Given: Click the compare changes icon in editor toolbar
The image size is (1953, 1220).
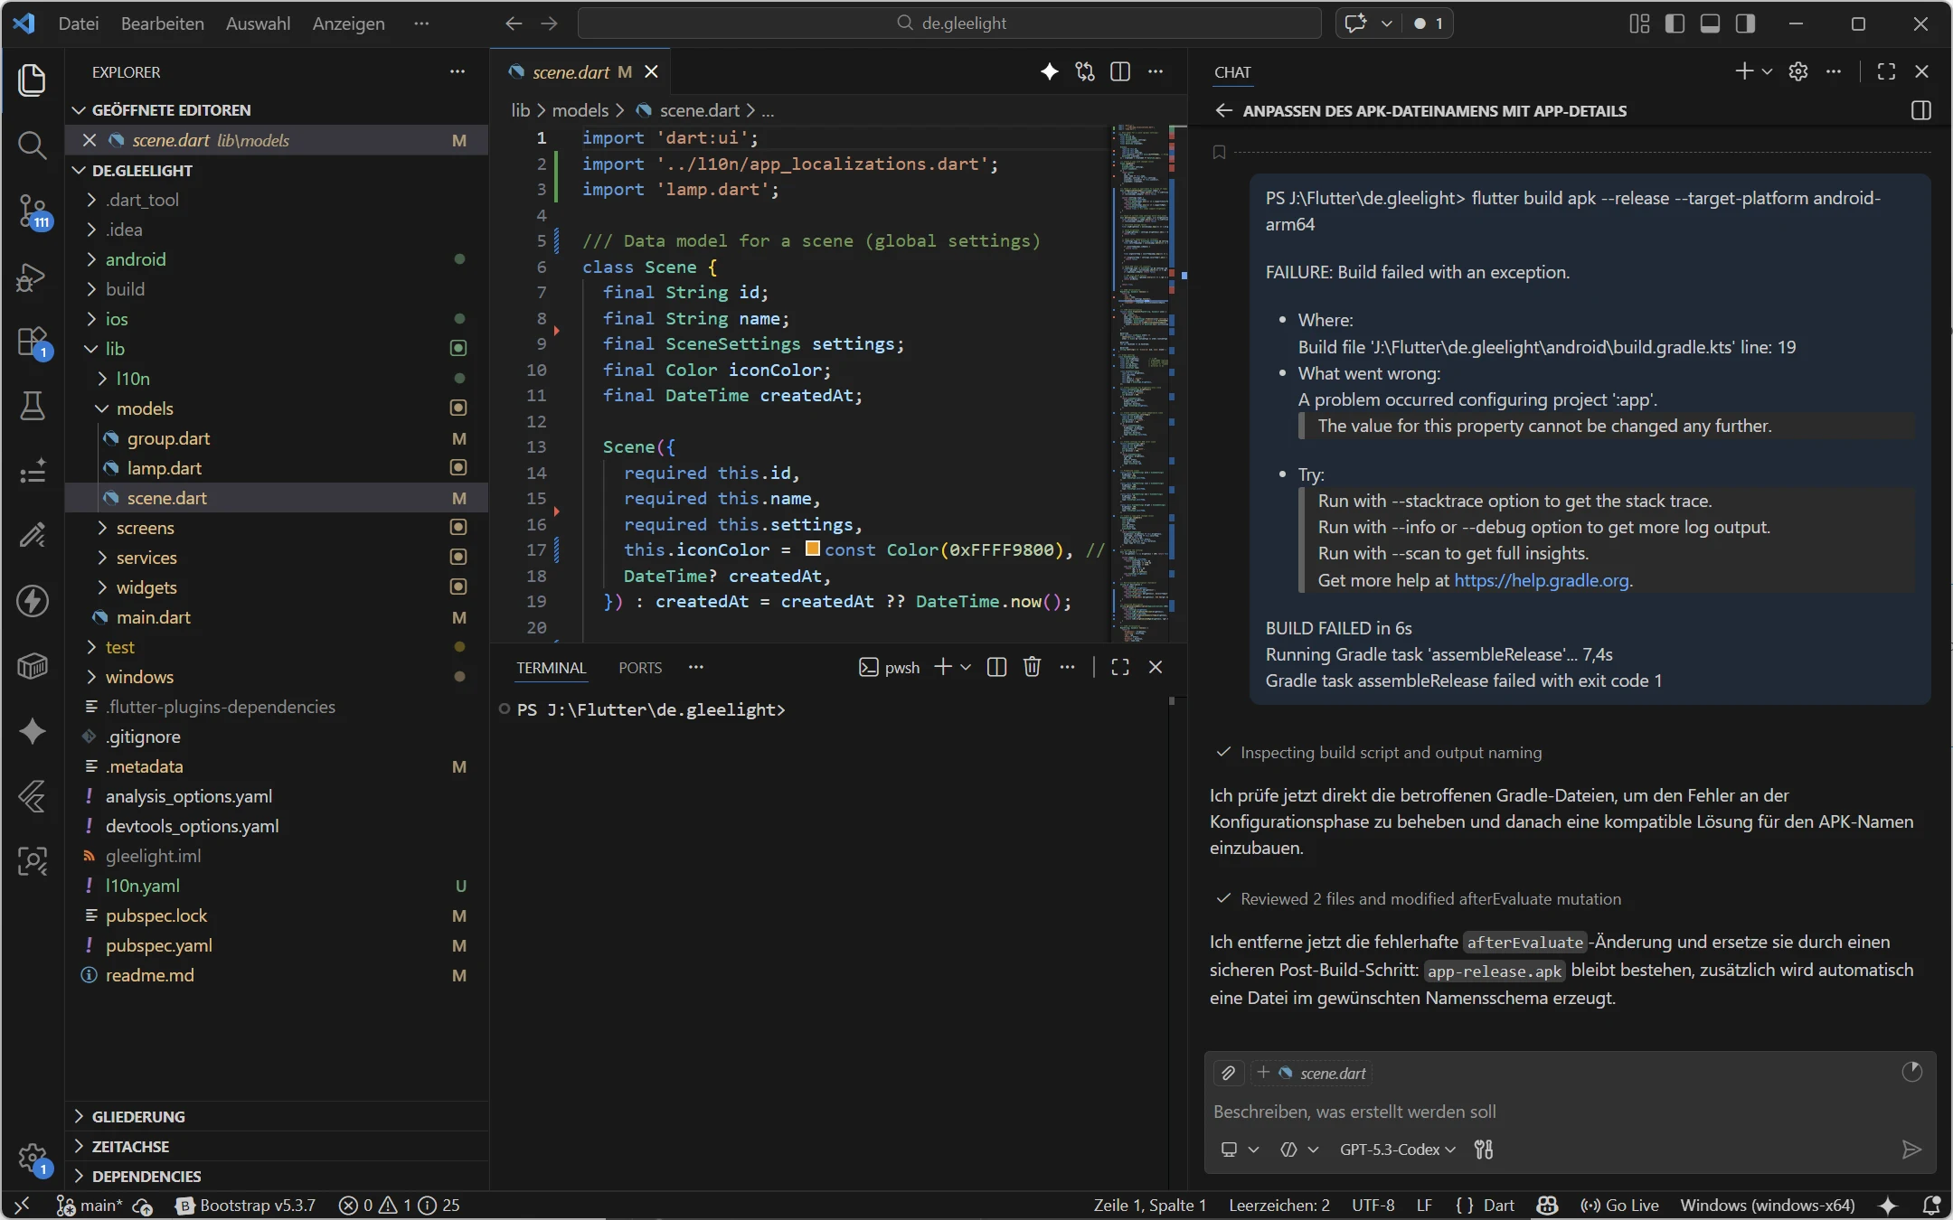Looking at the screenshot, I should [1084, 71].
